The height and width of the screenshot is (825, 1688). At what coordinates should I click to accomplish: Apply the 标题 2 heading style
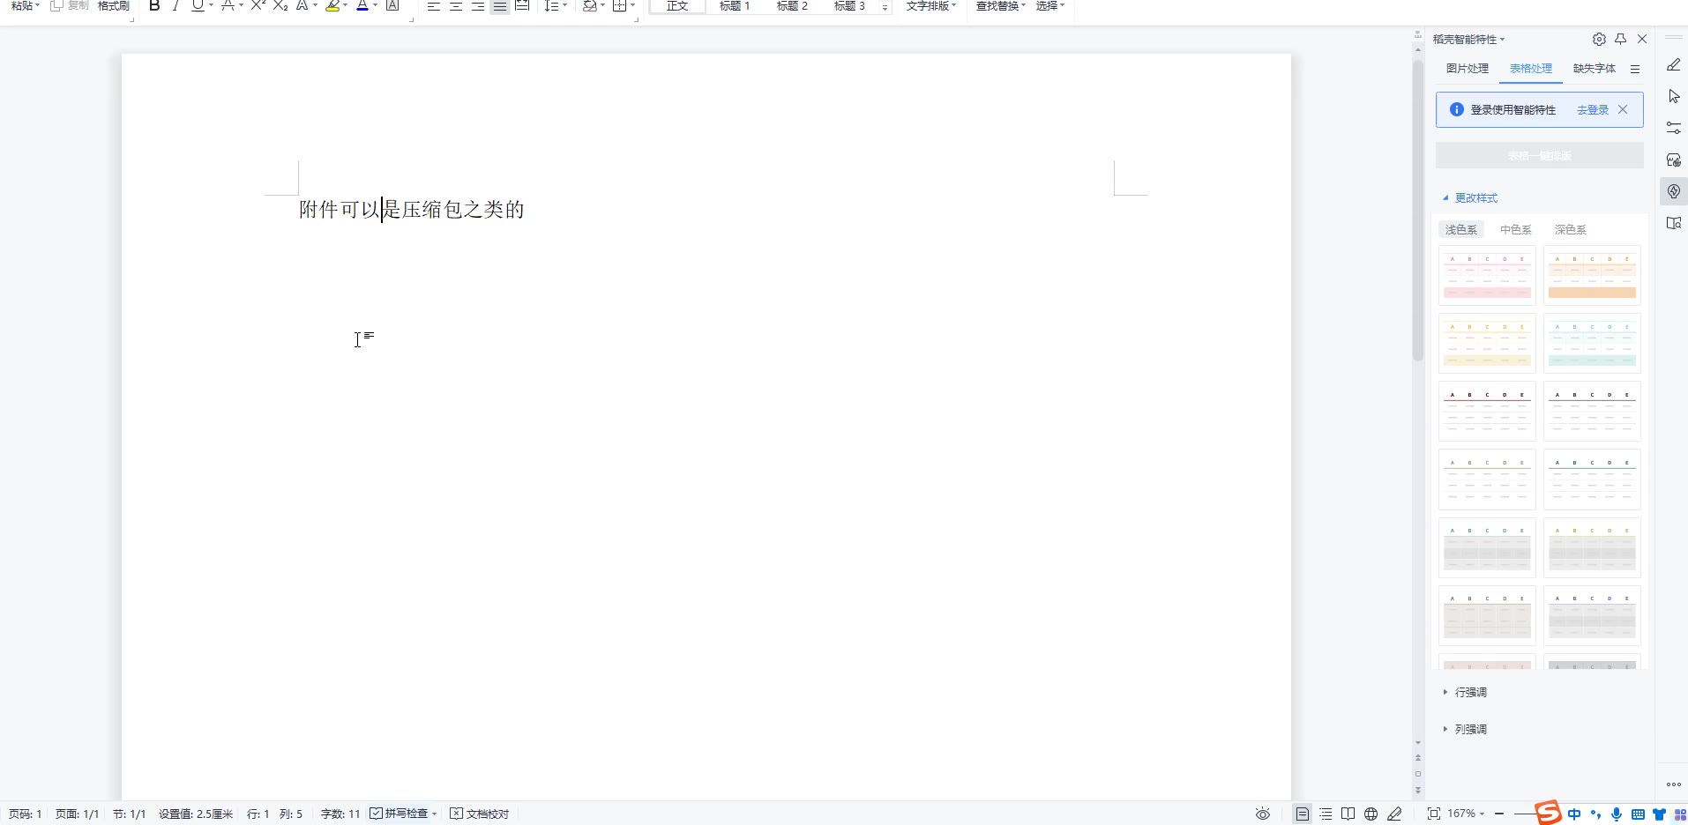click(792, 6)
